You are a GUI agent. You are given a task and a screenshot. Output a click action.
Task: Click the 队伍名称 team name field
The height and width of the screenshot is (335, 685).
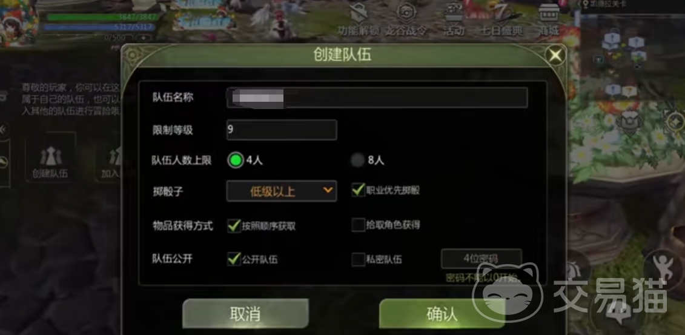pyautogui.click(x=377, y=98)
